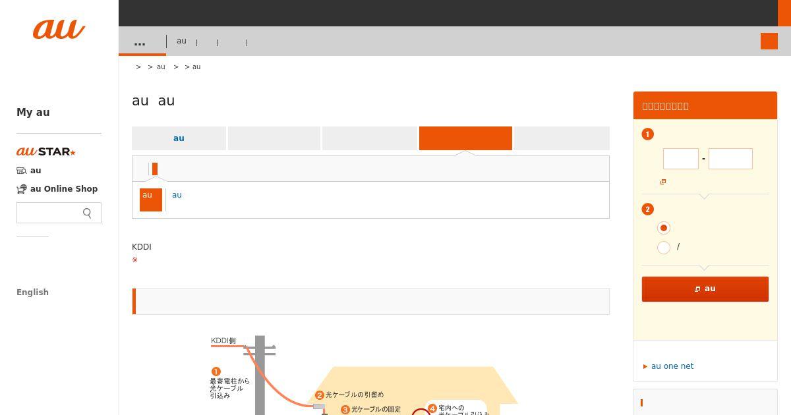Click the small external-link icon under inputs
The width and height of the screenshot is (791, 415).
pos(663,182)
